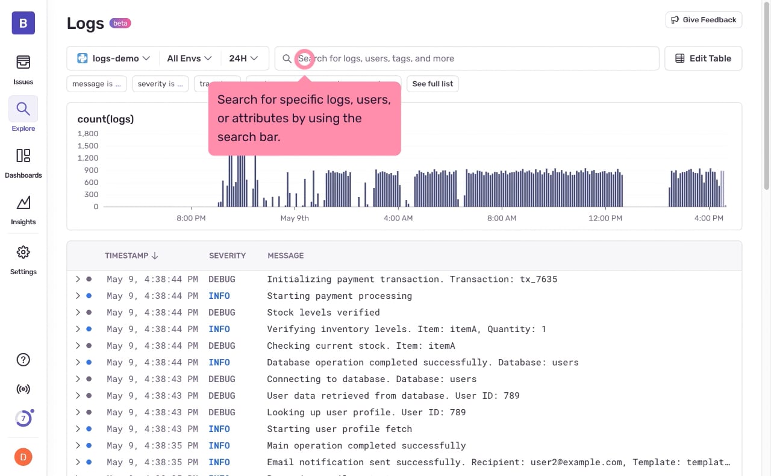Screen dimensions: 771x476
Task: Open the All Envs environment dropdown
Action: pos(189,58)
